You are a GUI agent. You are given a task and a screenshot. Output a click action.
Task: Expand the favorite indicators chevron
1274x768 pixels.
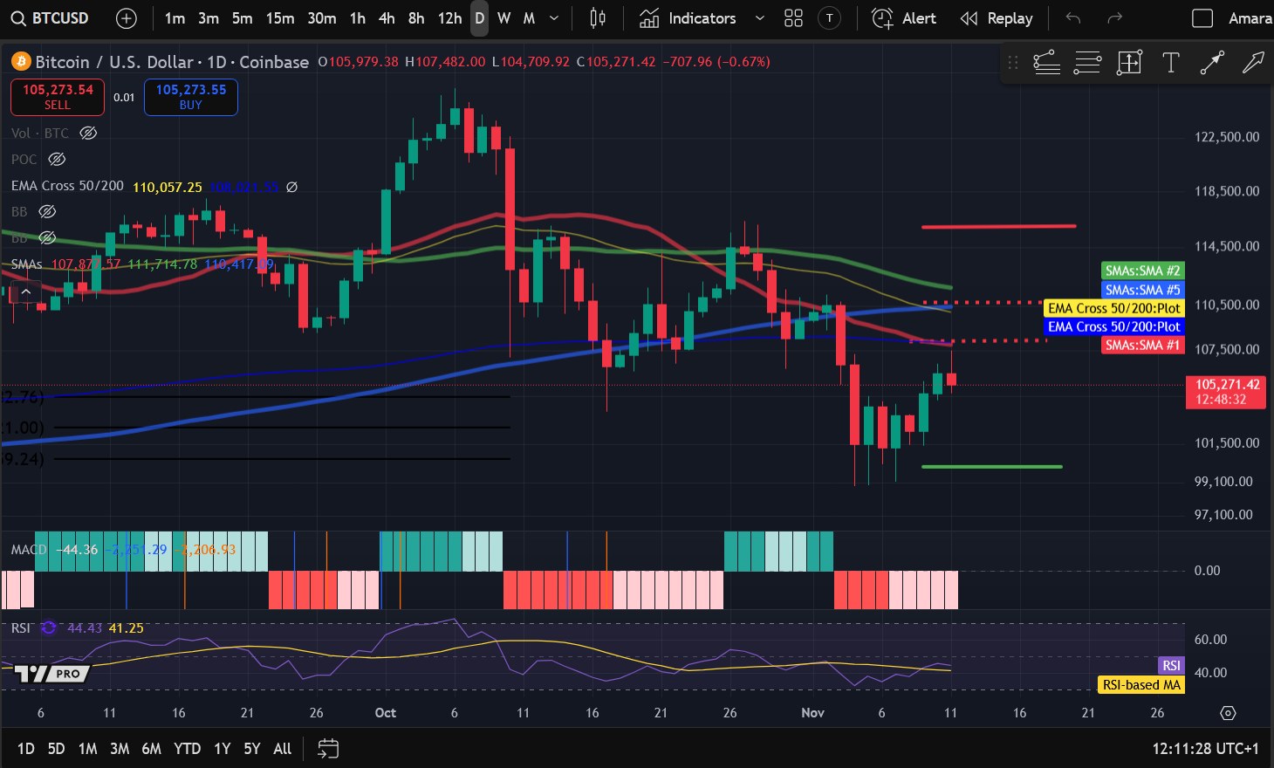pyautogui.click(x=760, y=18)
